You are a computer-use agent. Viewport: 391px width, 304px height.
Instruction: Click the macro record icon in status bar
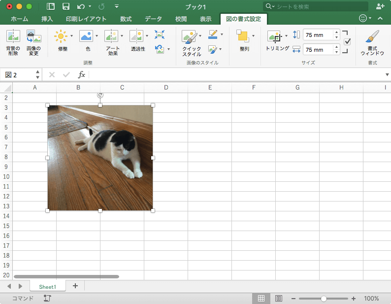47,298
